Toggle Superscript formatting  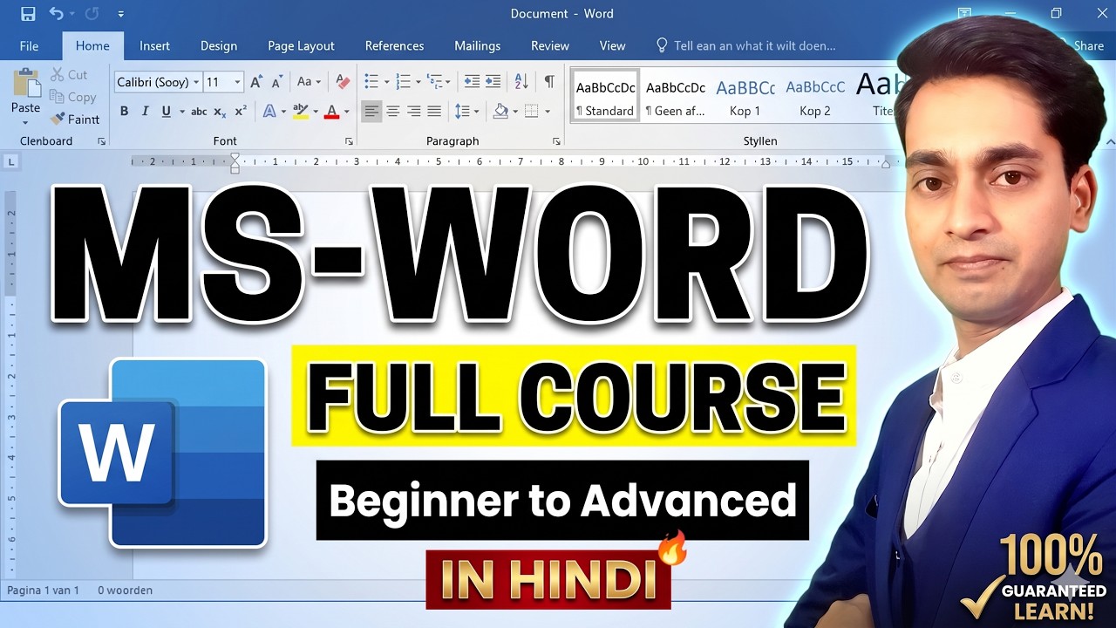(241, 111)
